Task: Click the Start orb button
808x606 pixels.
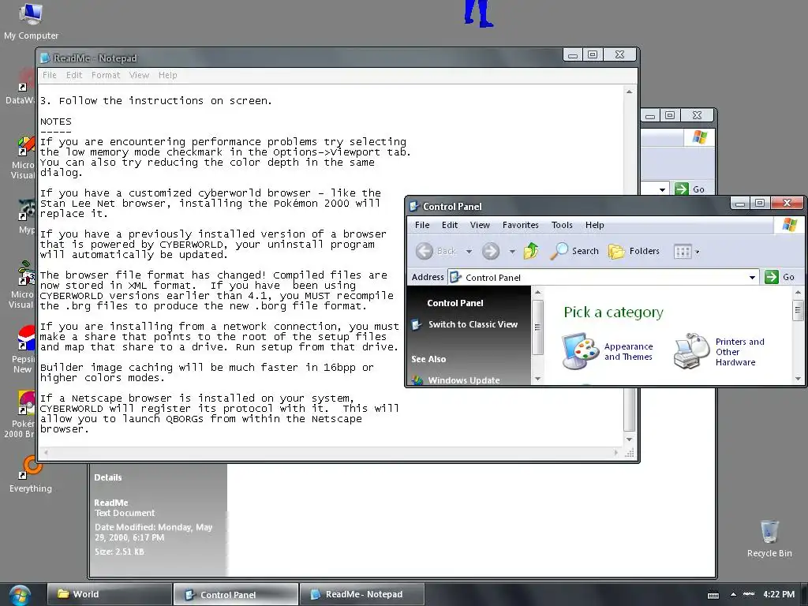Action: tap(19, 595)
